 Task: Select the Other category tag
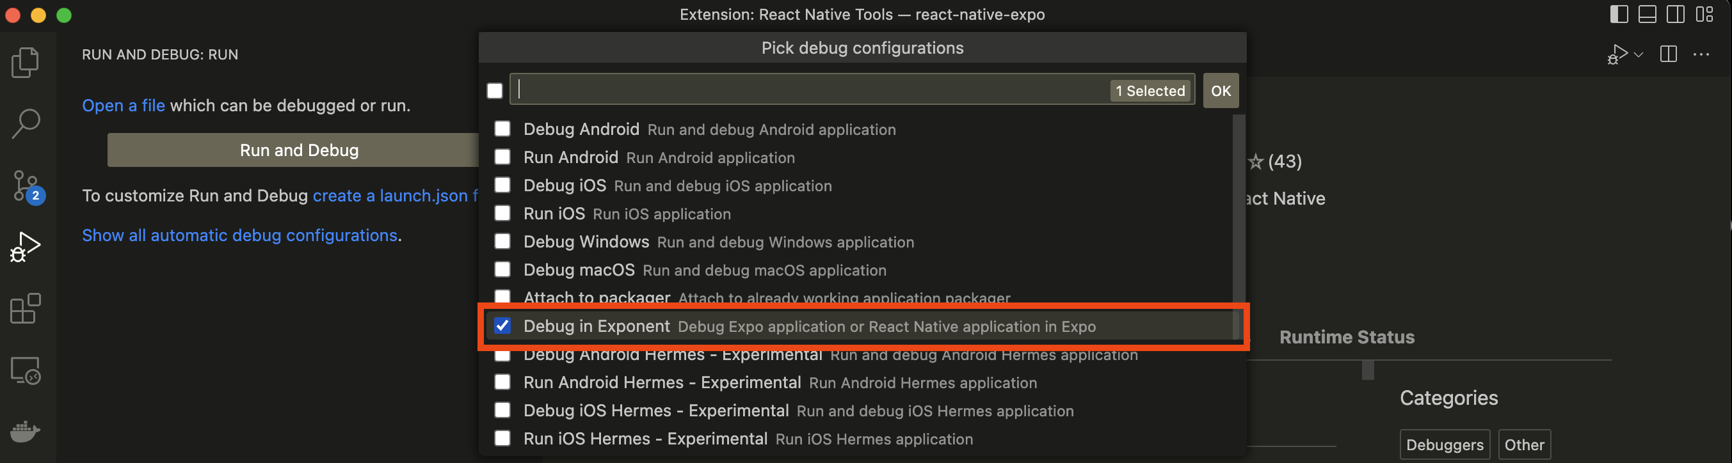coord(1523,445)
